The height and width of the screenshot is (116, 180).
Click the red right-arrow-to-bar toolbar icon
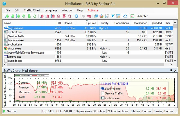pos(89,16)
